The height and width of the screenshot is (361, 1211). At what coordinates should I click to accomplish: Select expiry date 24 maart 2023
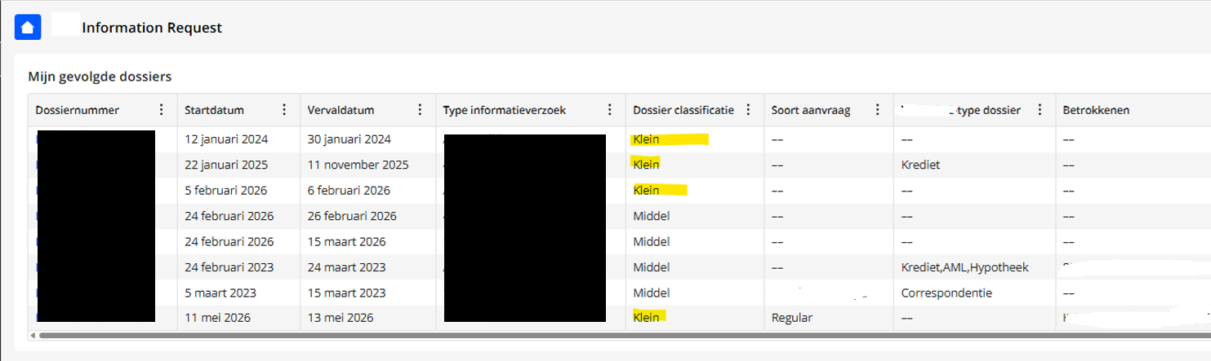pos(346,266)
